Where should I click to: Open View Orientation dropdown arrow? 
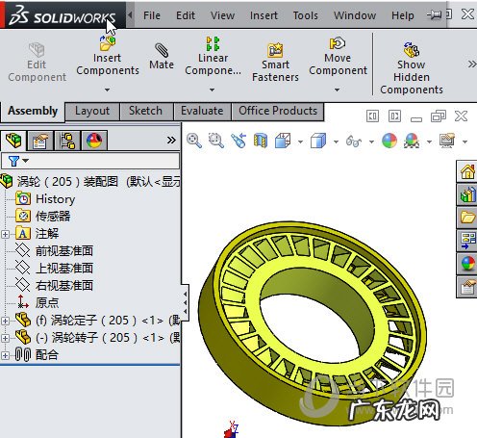coord(300,142)
